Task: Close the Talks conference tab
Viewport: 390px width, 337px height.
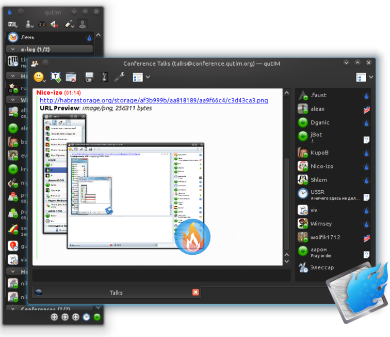Action: click(x=196, y=292)
